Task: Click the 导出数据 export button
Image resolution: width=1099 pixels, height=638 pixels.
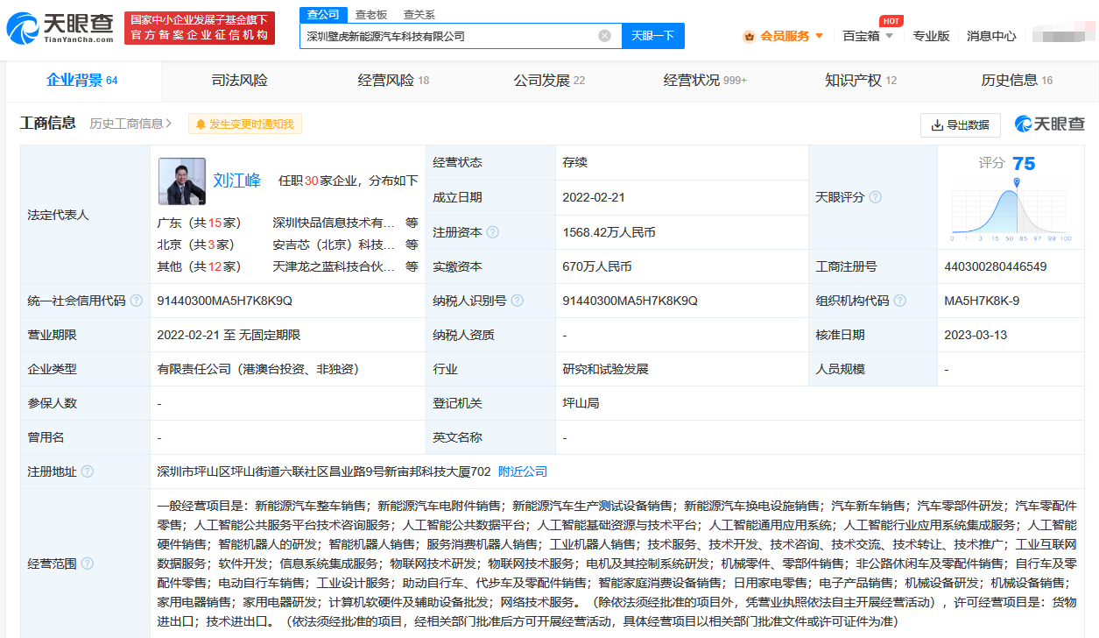Action: pyautogui.click(x=961, y=124)
